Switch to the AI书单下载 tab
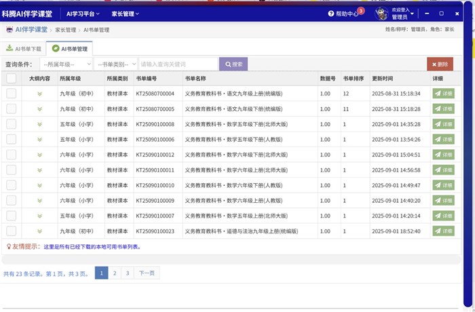475x312 pixels. click(24, 49)
